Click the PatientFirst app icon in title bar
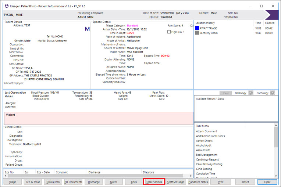The width and height of the screenshot is (281, 187). click(x=7, y=6)
